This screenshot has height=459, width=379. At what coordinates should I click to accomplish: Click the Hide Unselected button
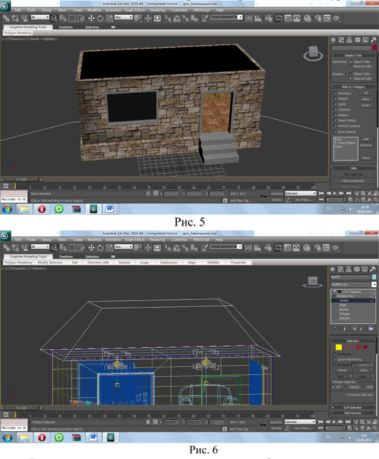(x=353, y=181)
